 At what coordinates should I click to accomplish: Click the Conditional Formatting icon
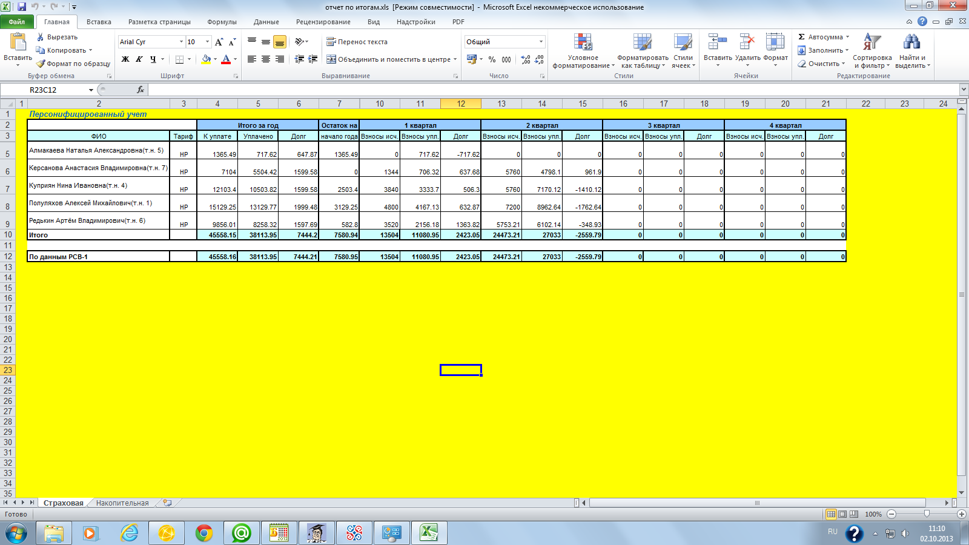583,42
